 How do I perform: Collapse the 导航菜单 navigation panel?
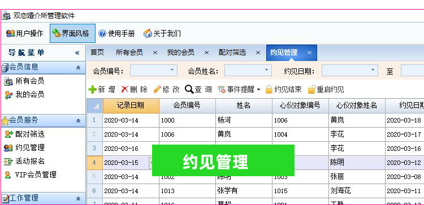tap(77, 53)
